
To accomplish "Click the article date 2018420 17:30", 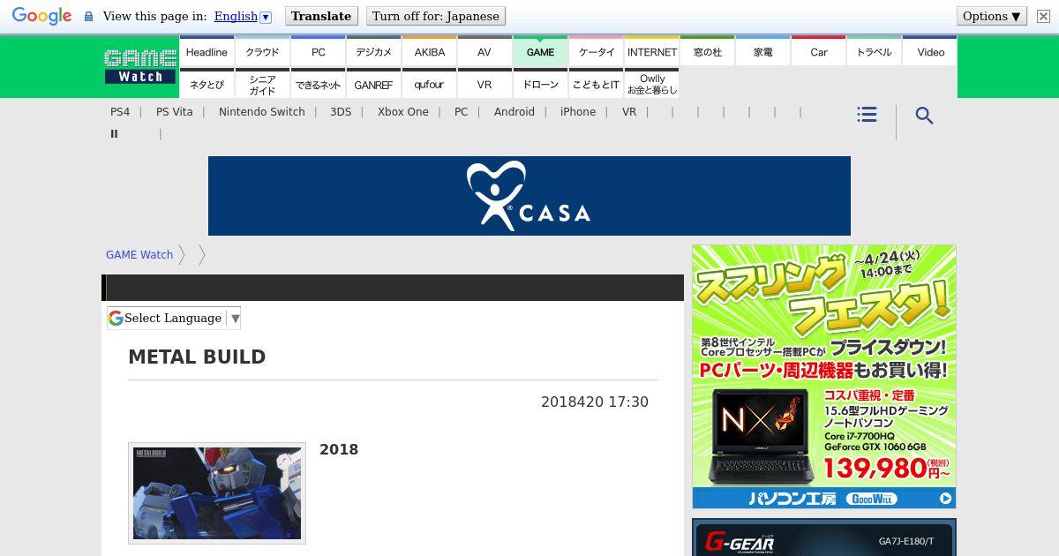I will 595,402.
